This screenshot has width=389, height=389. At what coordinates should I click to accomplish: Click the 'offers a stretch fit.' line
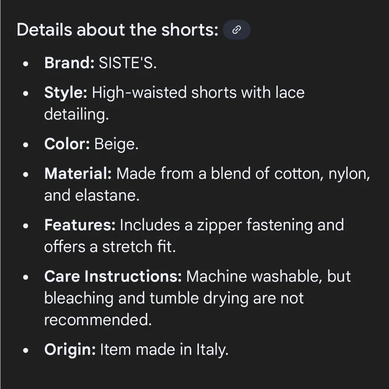click(110, 247)
